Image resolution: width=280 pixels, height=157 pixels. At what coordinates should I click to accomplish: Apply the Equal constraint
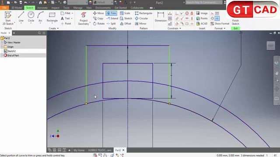point(192,24)
